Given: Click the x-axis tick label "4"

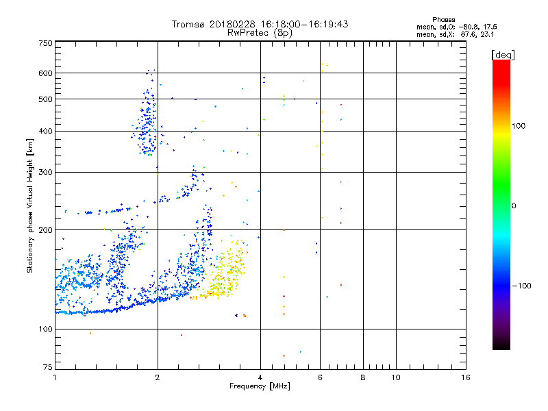Looking at the screenshot, I should pos(260,377).
